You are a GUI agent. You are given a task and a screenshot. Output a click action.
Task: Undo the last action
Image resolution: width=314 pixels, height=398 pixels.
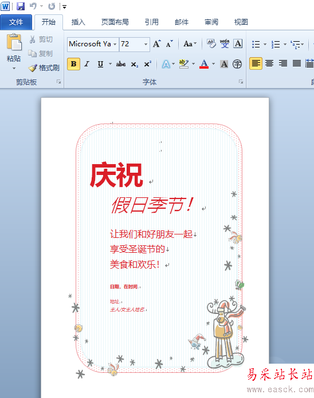(33, 6)
